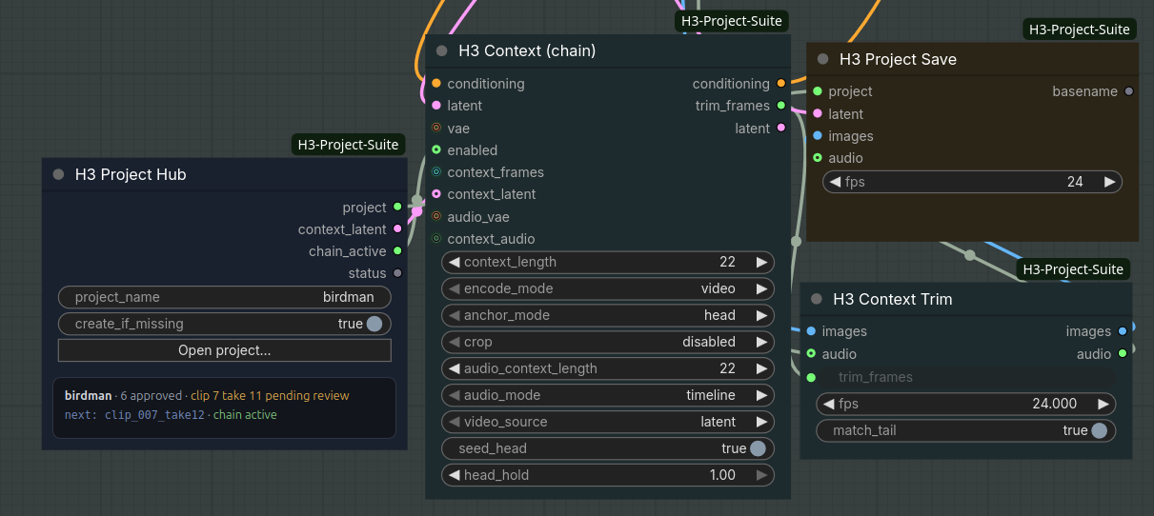Image resolution: width=1154 pixels, height=516 pixels.
Task: Select next encode_mode option
Action: [761, 288]
